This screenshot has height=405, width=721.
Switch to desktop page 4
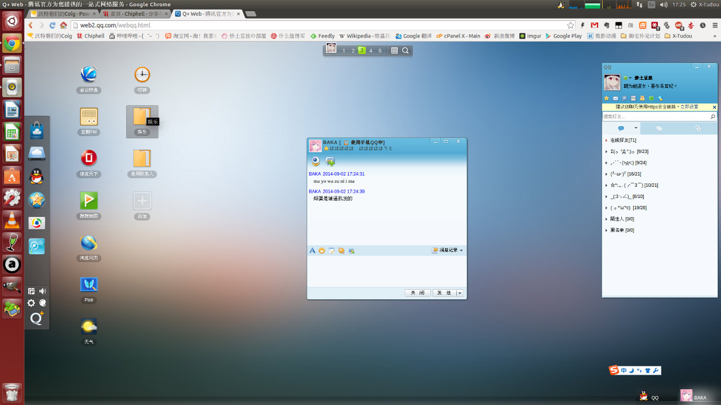coord(371,51)
